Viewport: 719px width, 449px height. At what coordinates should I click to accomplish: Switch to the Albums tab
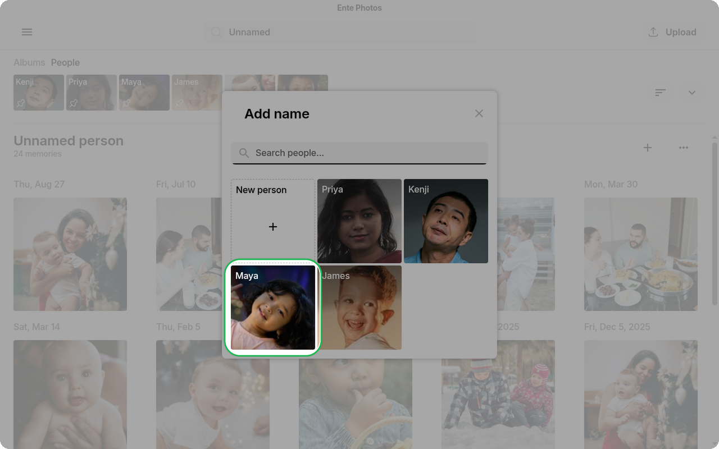(x=29, y=62)
